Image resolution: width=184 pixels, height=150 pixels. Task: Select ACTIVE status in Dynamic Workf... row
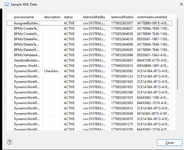69,66
